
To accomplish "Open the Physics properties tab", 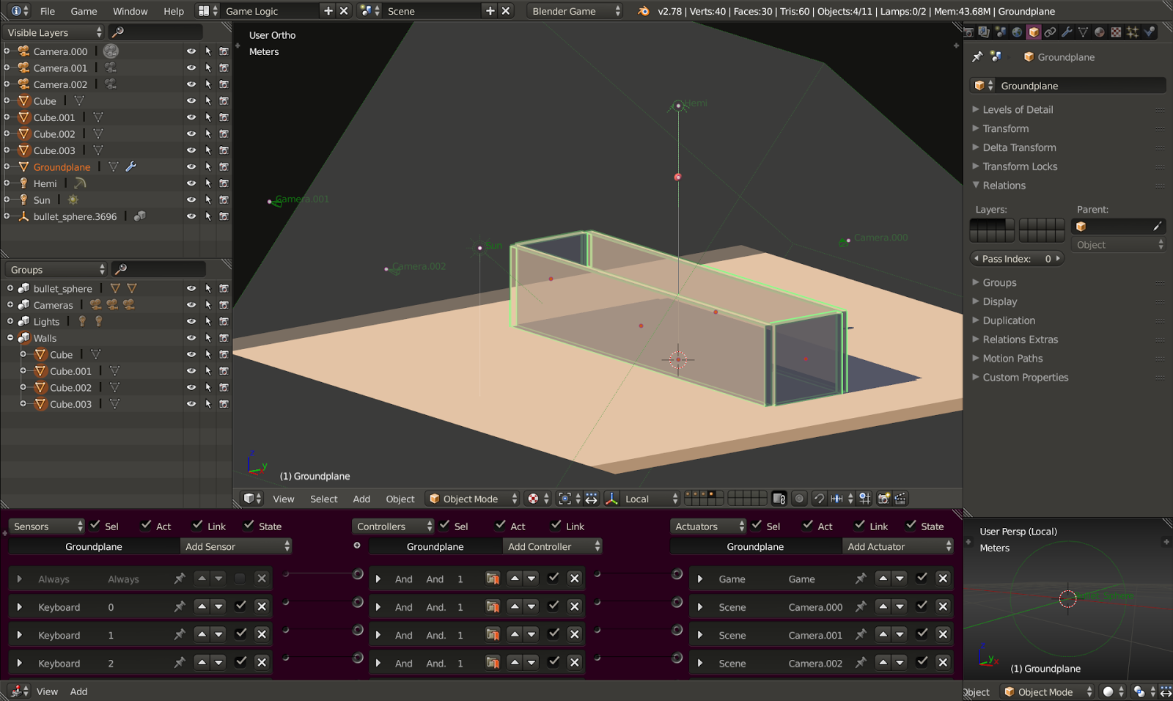I will 1149,32.
